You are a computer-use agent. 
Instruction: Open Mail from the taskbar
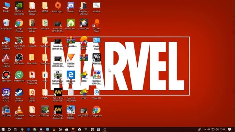point(79,129)
